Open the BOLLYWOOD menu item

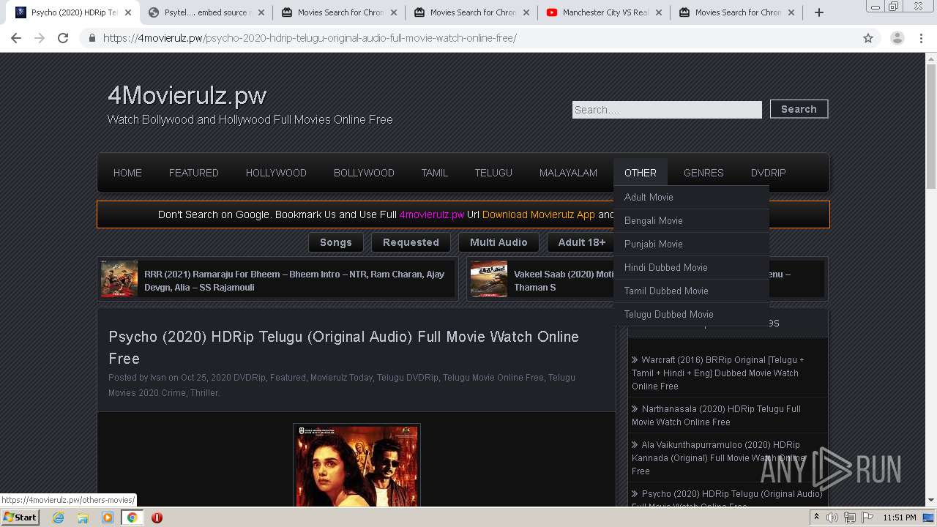click(364, 173)
